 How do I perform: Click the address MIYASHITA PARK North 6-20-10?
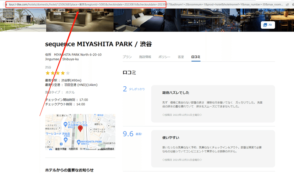click(78, 55)
